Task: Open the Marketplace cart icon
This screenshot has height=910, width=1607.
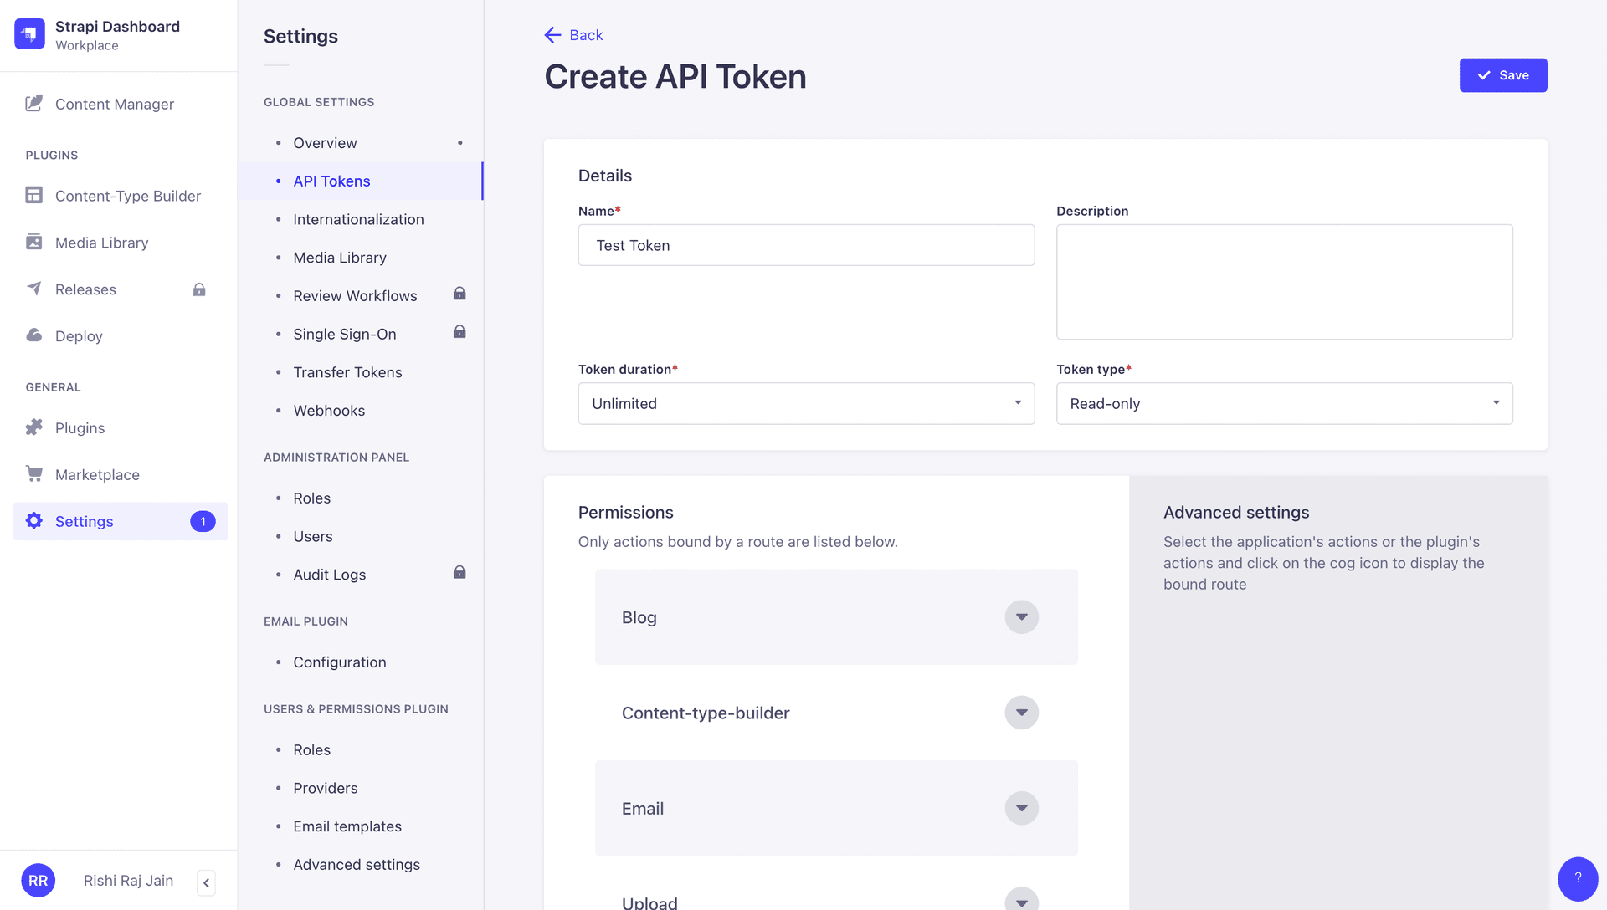Action: coord(33,474)
